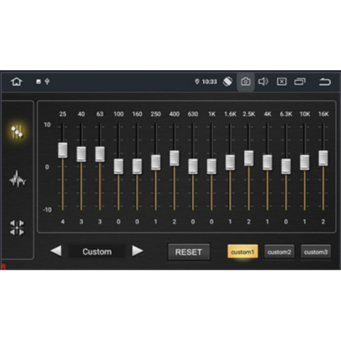Switch to the custom3 preset
Screen dimensions: 341x341
316,252
